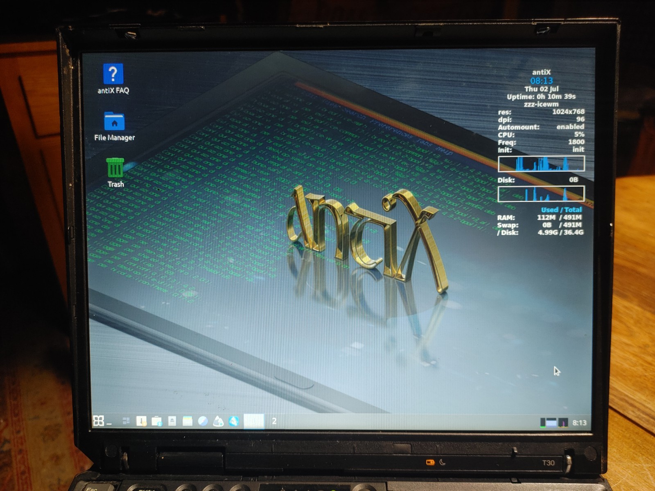Open the Trash desktop icon
Screen dimensions: 655x491
[x=115, y=173]
